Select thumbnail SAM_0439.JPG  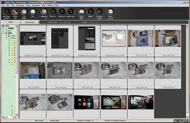pyautogui.click(x=33, y=73)
